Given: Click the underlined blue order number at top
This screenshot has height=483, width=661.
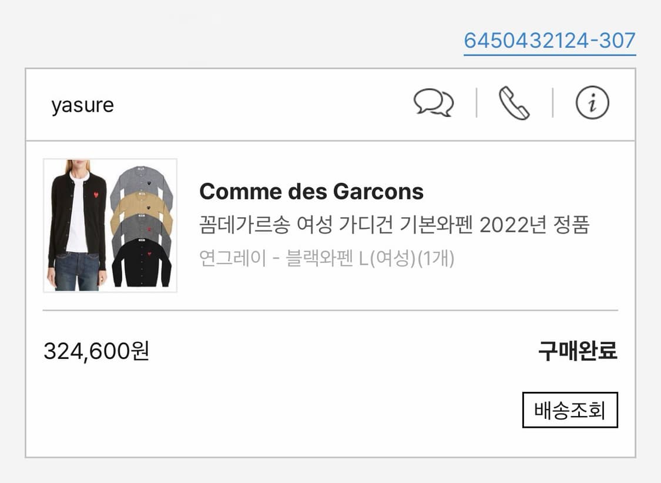Looking at the screenshot, I should coord(549,41).
